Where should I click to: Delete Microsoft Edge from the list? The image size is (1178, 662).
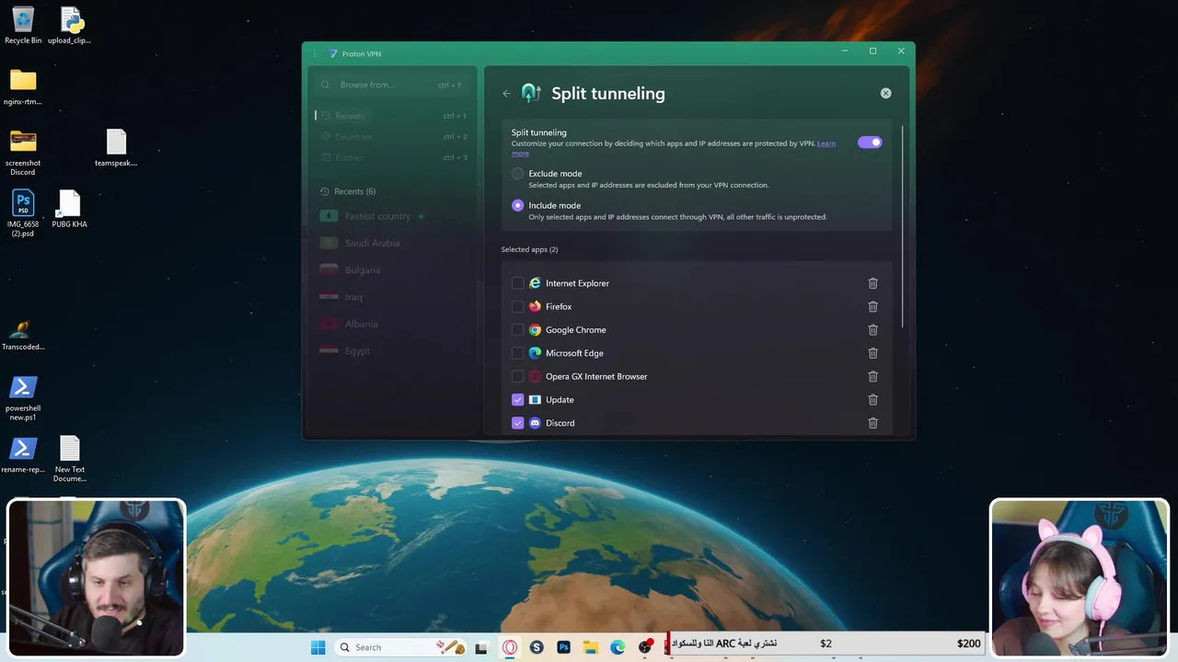click(872, 353)
